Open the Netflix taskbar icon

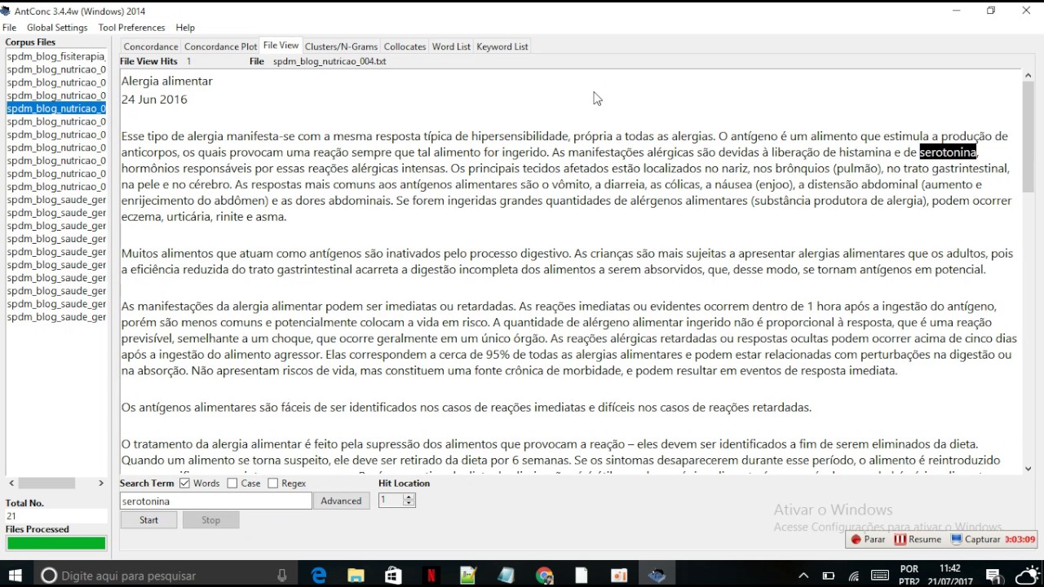click(431, 576)
